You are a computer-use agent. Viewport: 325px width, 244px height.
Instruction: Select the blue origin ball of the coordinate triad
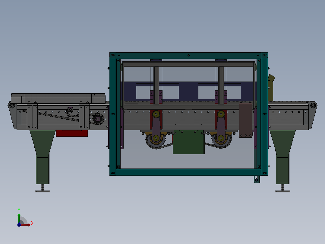(x=19, y=224)
